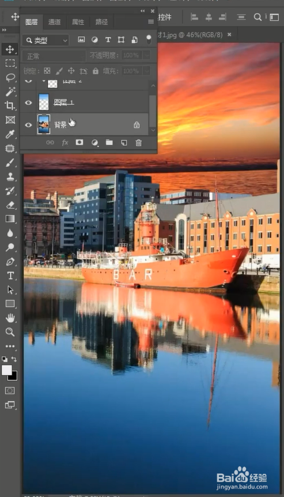Open the 填充 fill dropdown arrow

coord(146,71)
